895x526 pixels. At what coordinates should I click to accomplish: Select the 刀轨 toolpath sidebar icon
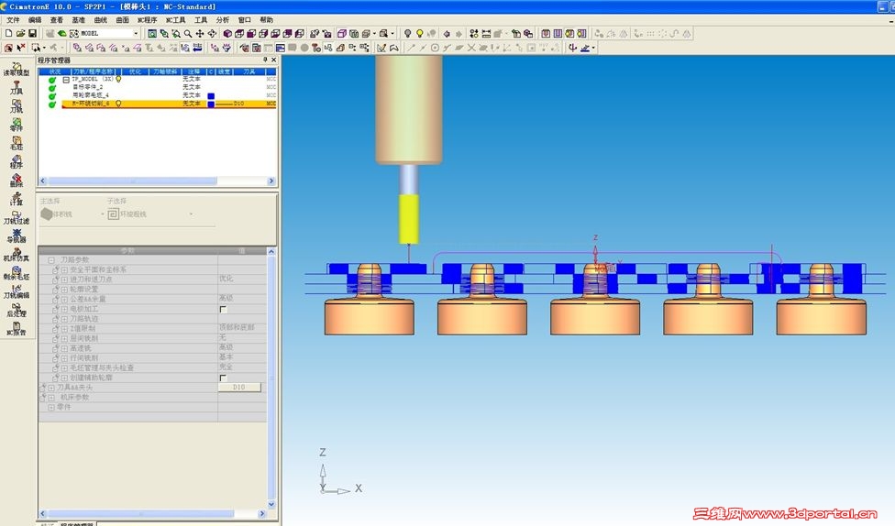(x=16, y=106)
